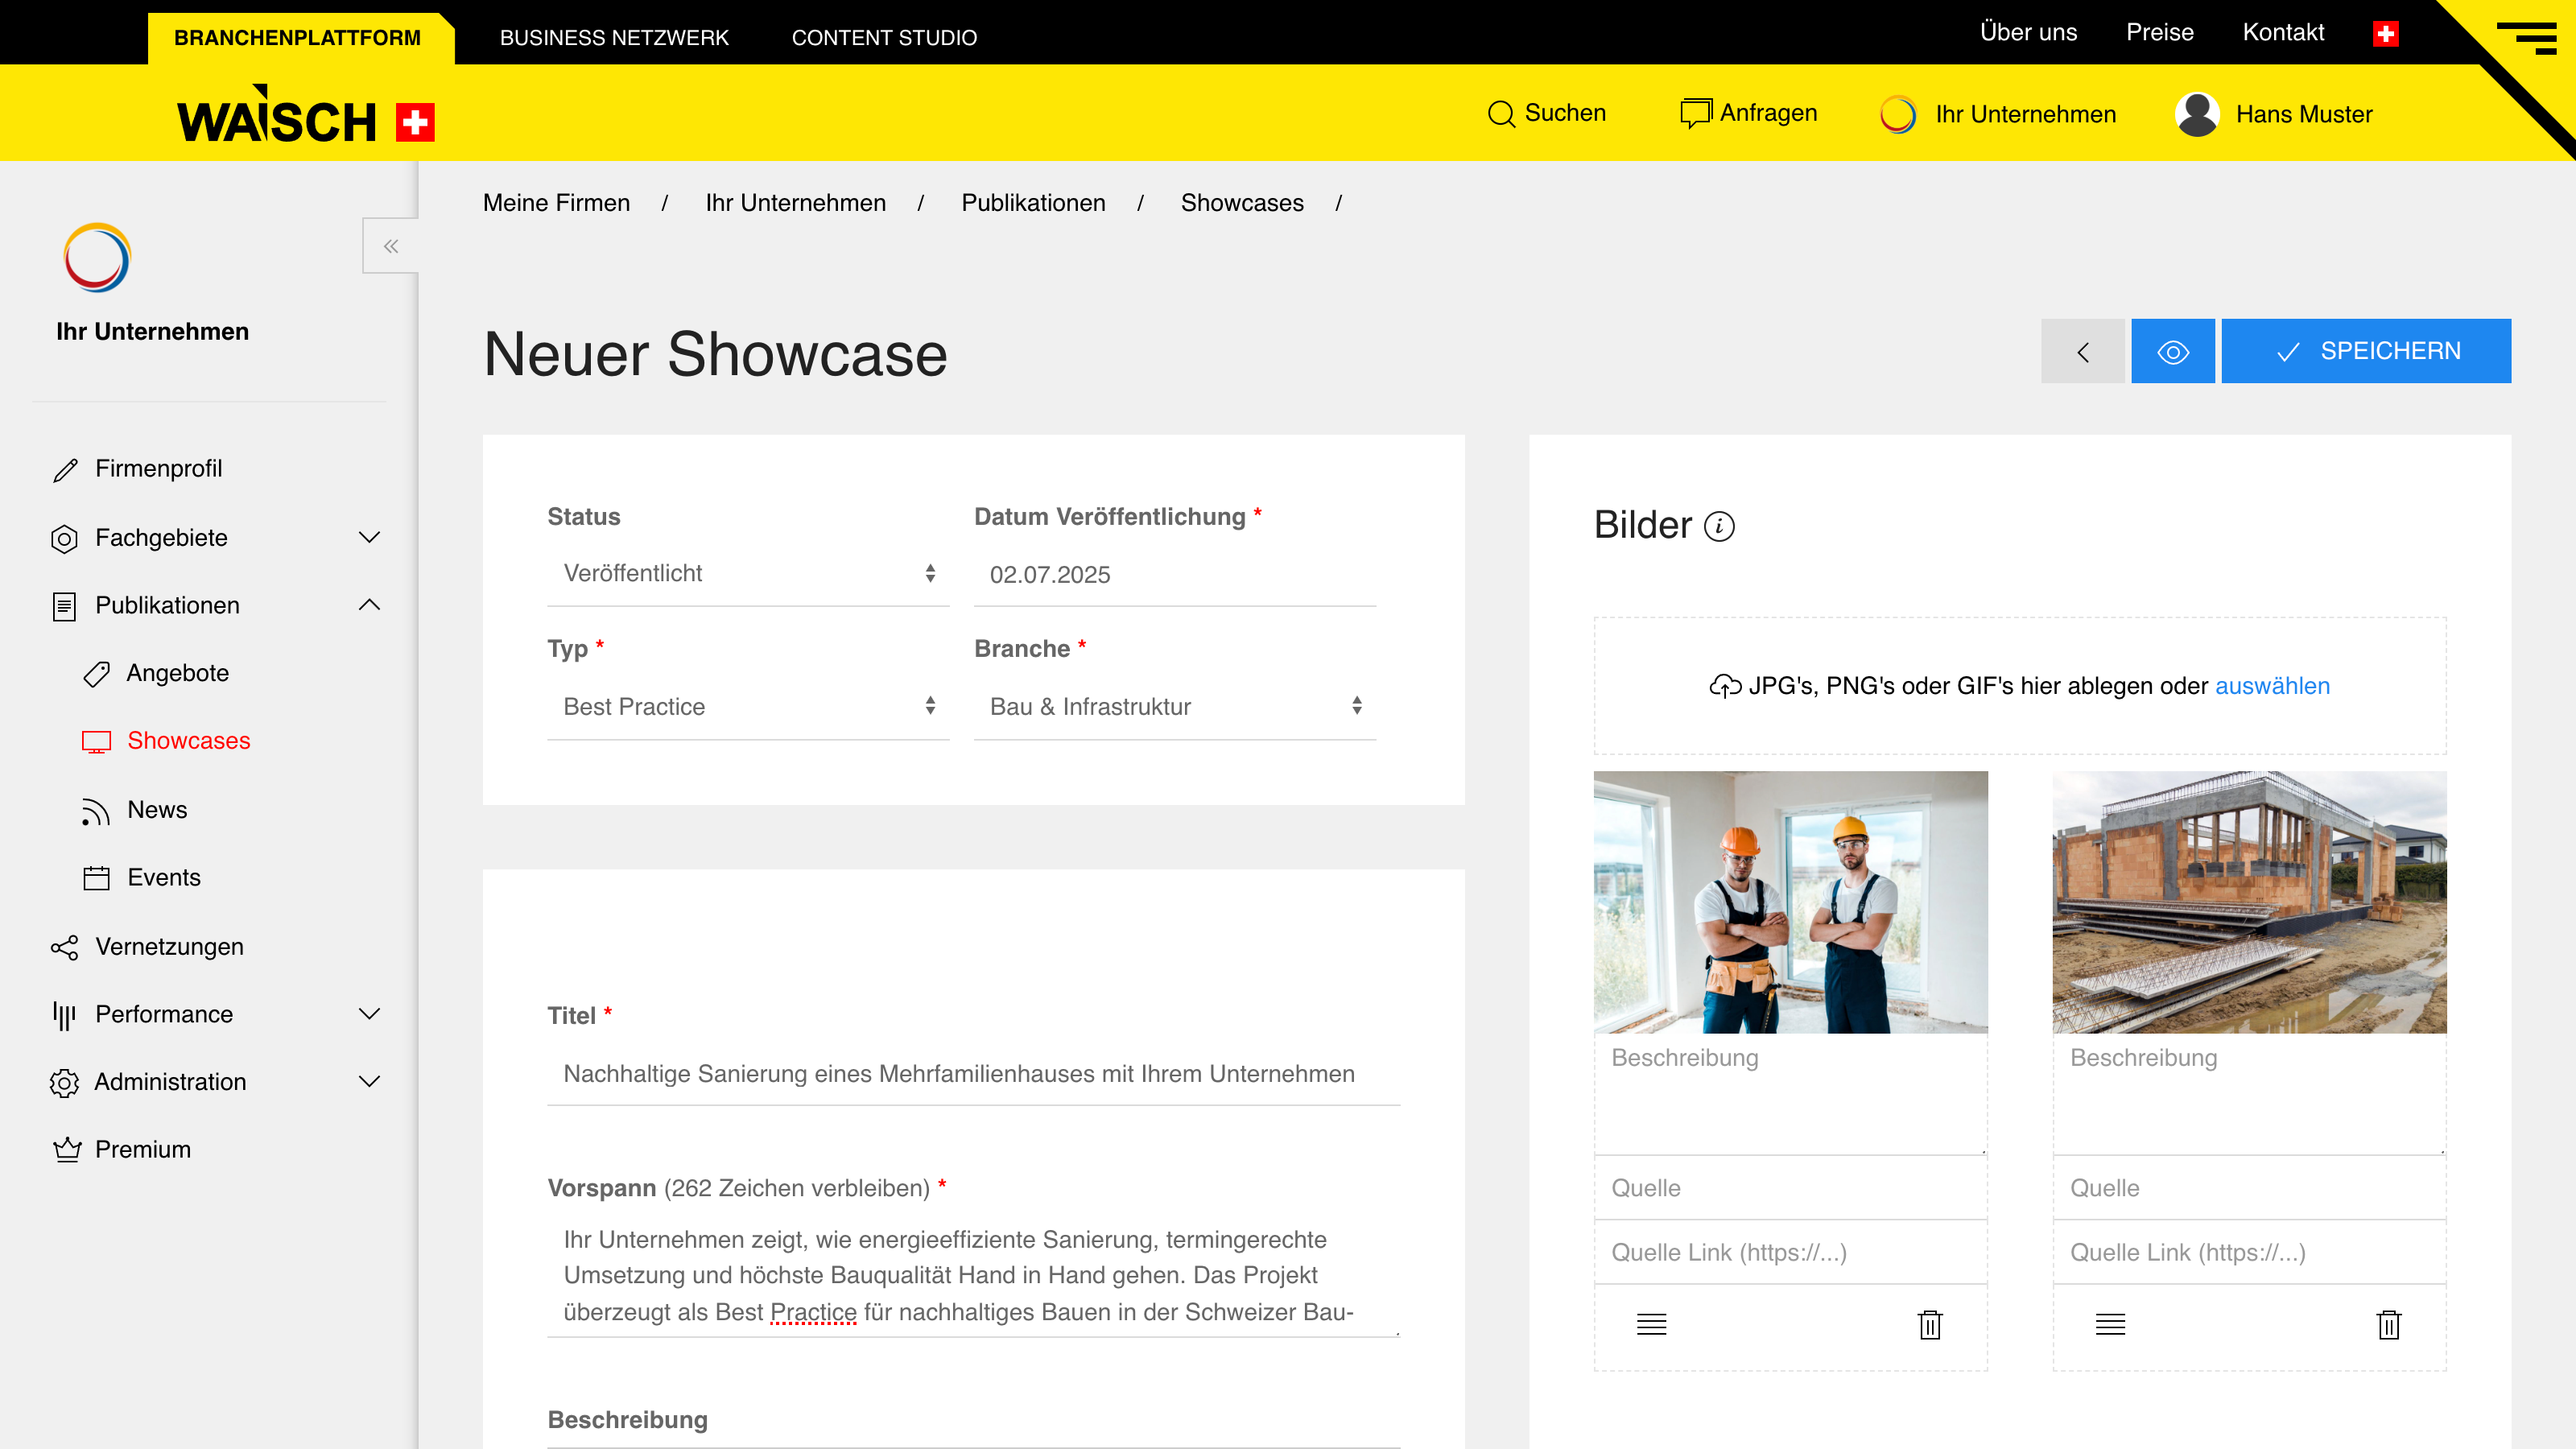Click the Suchen search icon

pyautogui.click(x=1501, y=114)
